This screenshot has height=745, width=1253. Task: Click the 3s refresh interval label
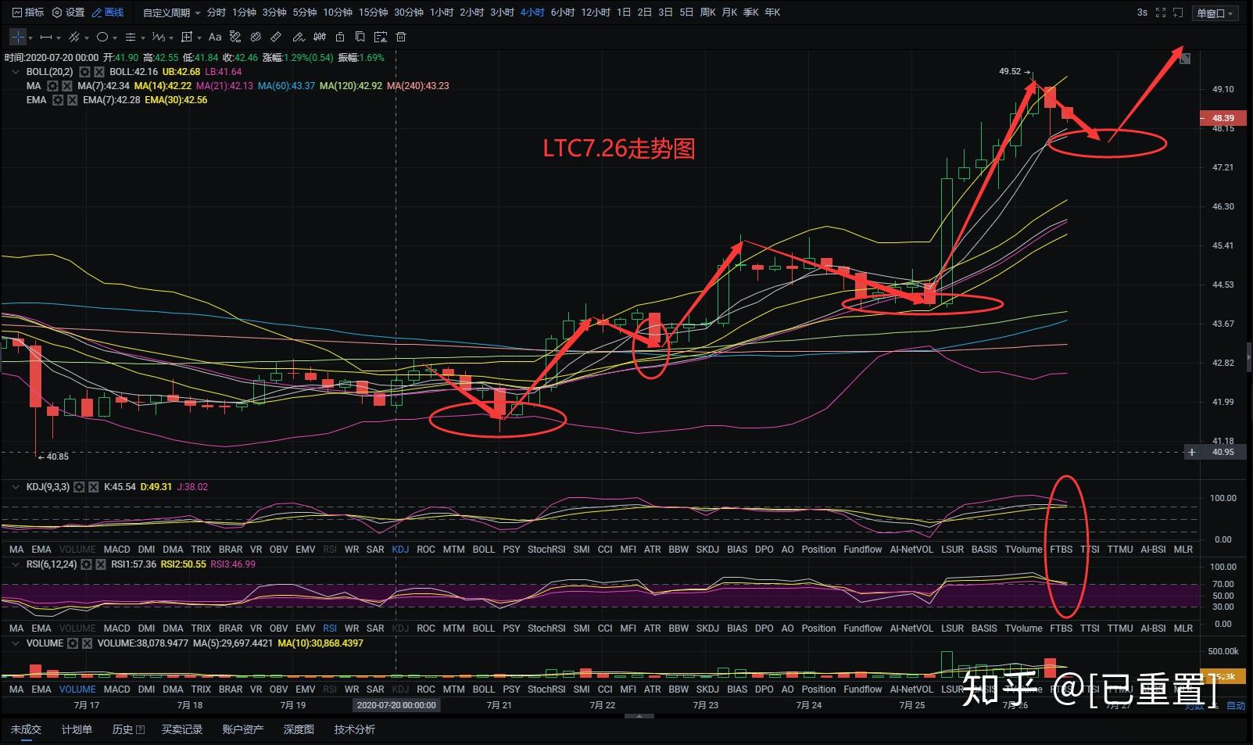tap(1142, 13)
